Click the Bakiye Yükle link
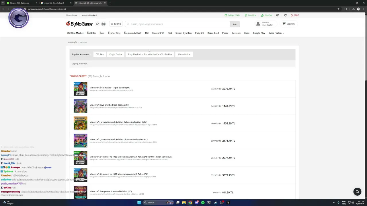The width and height of the screenshot is (367, 206). [x=232, y=15]
